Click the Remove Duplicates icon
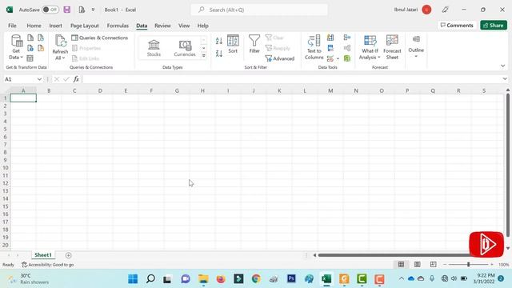The width and height of the screenshot is (512, 288). [x=330, y=48]
